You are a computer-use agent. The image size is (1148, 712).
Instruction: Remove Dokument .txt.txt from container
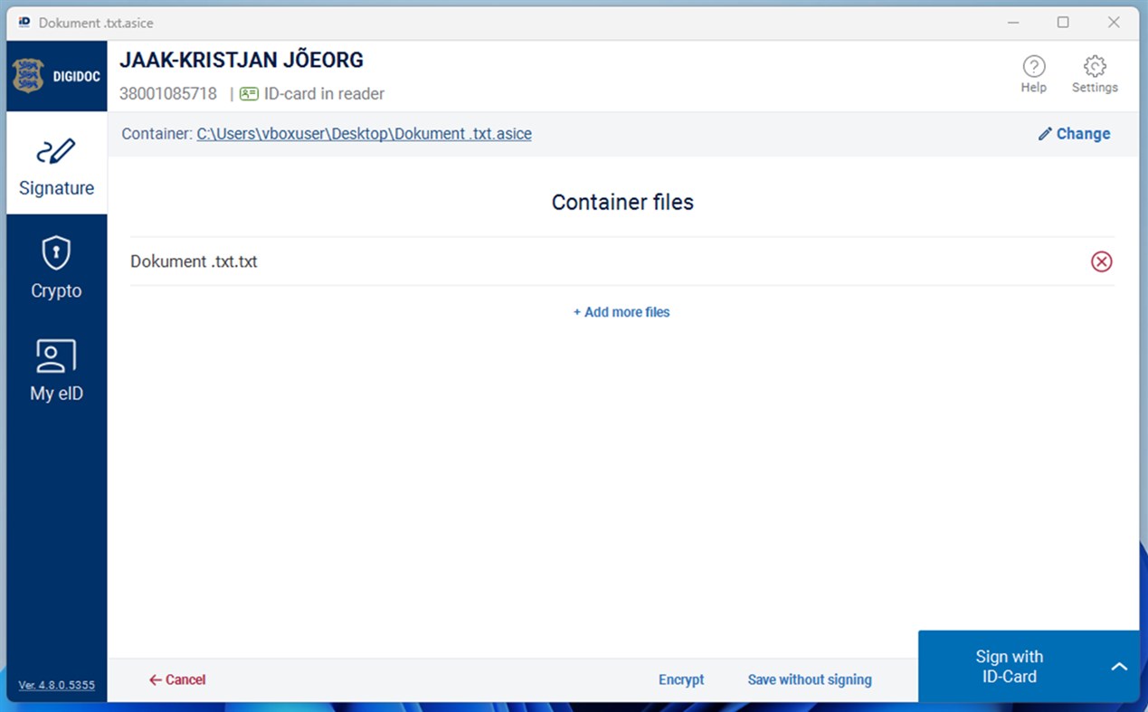click(x=1101, y=261)
